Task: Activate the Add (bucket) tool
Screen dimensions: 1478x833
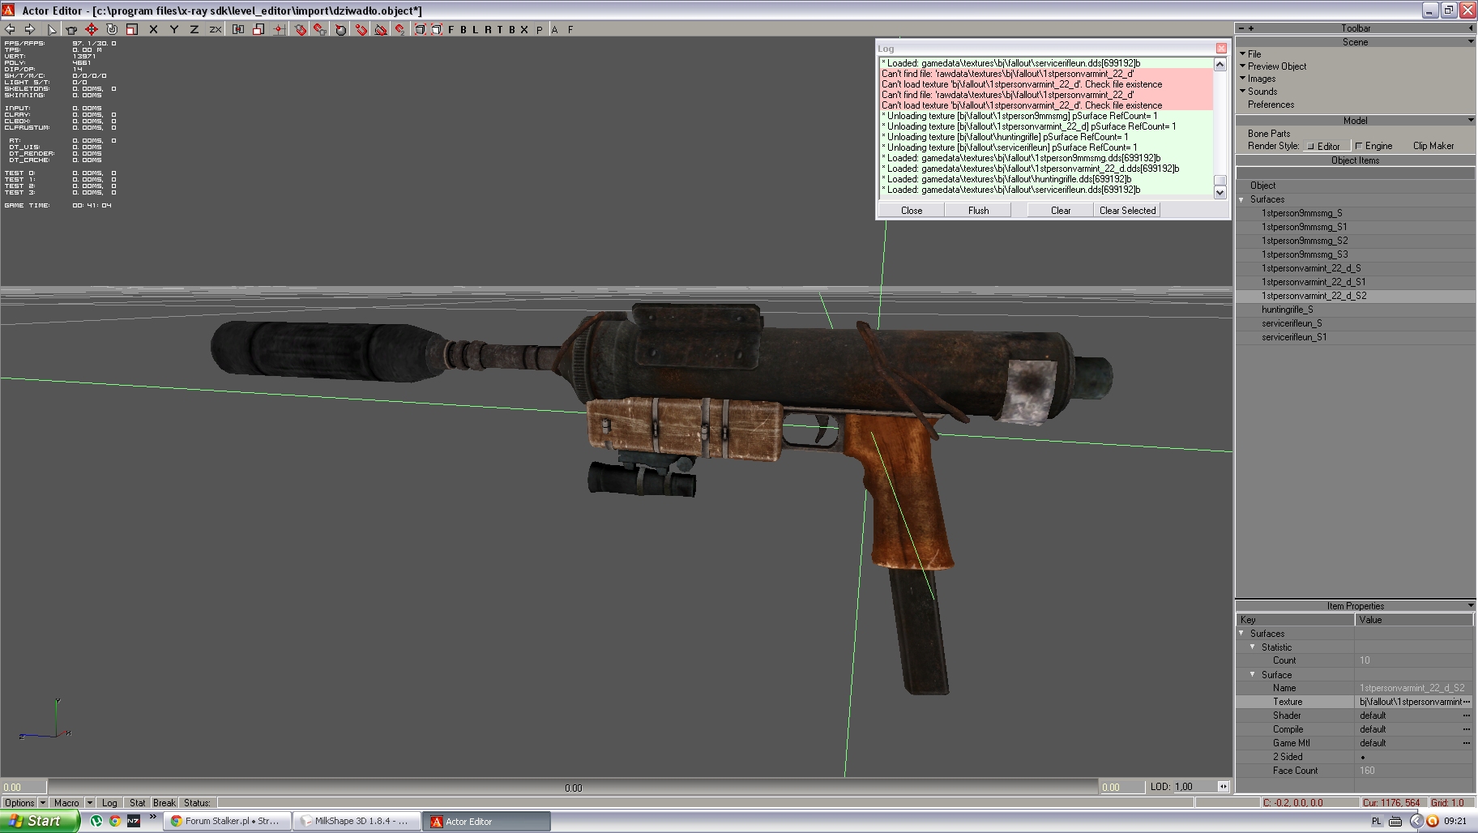Action: pyautogui.click(x=71, y=29)
